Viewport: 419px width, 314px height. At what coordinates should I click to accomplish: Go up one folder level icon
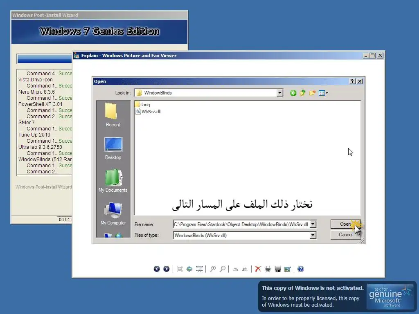(302, 93)
